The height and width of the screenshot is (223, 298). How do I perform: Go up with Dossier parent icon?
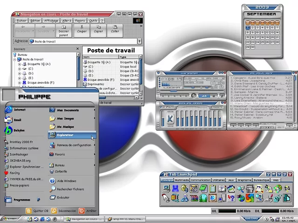64,30
